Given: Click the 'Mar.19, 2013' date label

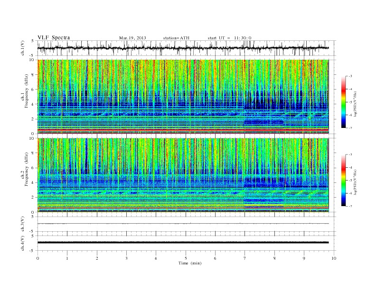Looking at the screenshot, I should coord(132,38).
